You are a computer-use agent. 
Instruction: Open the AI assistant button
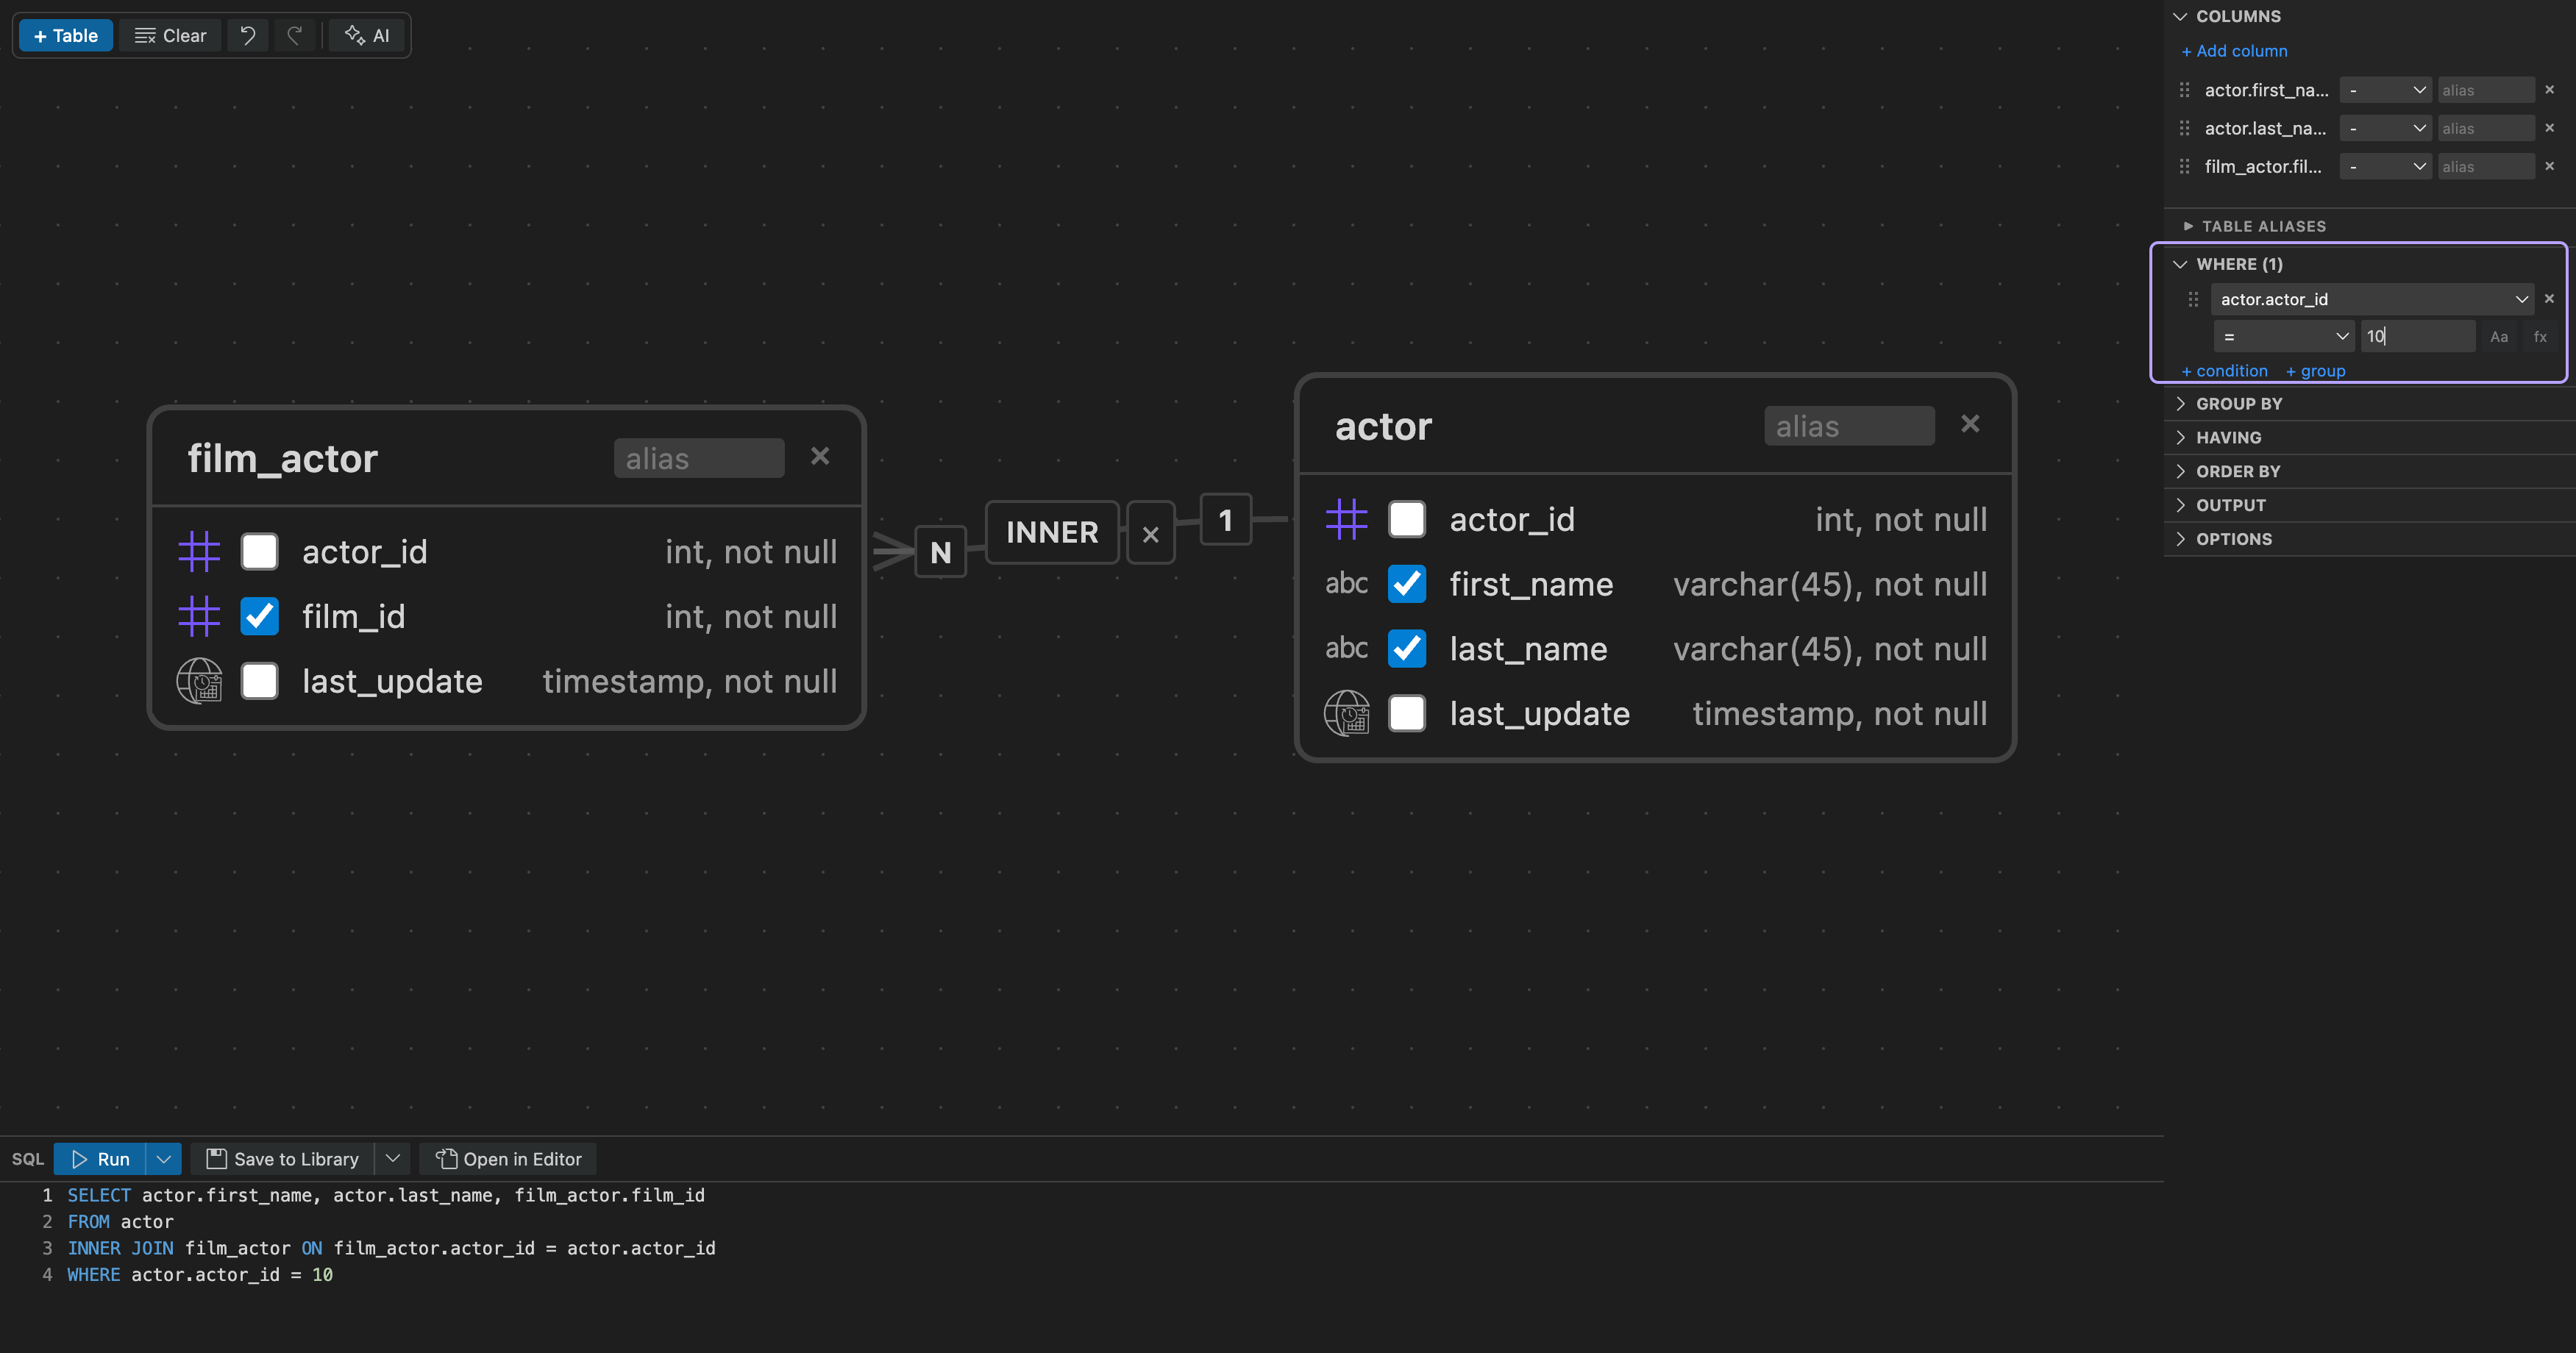367,36
